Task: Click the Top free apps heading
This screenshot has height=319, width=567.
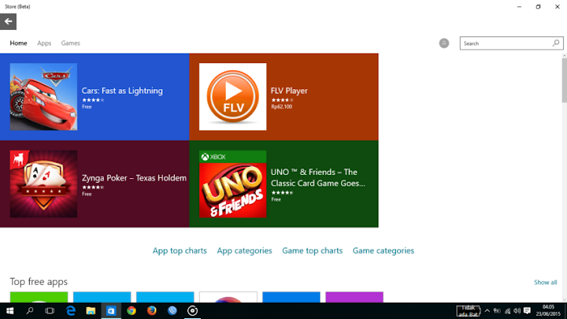Action: [x=39, y=282]
